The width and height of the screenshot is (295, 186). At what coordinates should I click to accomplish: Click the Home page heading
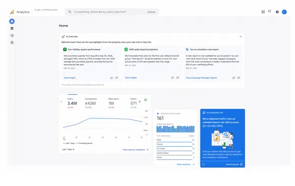[x=63, y=26]
